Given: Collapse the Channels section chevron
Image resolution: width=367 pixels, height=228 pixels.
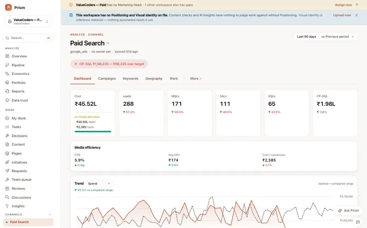Looking at the screenshot, I should 50,215.
